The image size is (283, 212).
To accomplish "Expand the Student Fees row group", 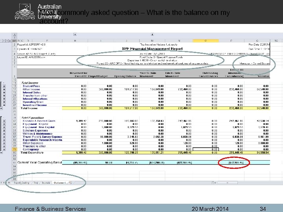I will [4, 86].
